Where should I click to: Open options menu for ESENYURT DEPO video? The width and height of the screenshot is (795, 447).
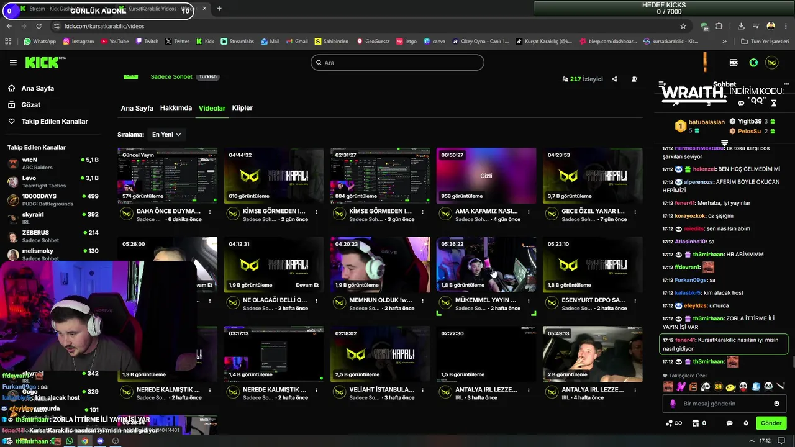(635, 300)
